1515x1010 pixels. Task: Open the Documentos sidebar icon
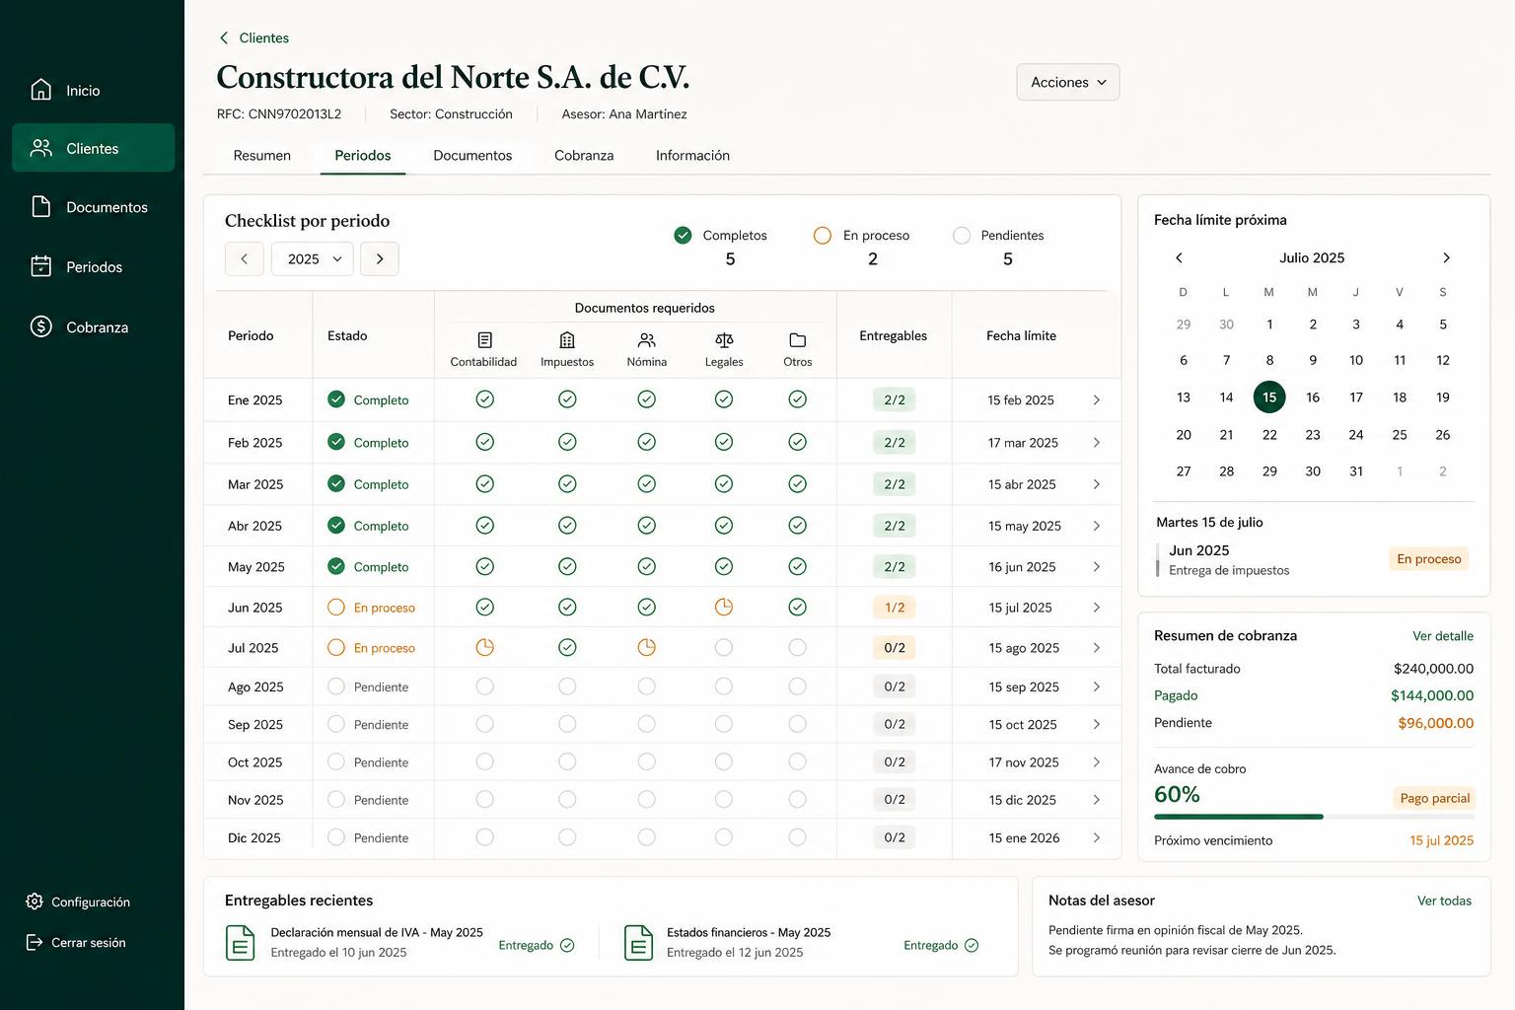click(40, 206)
